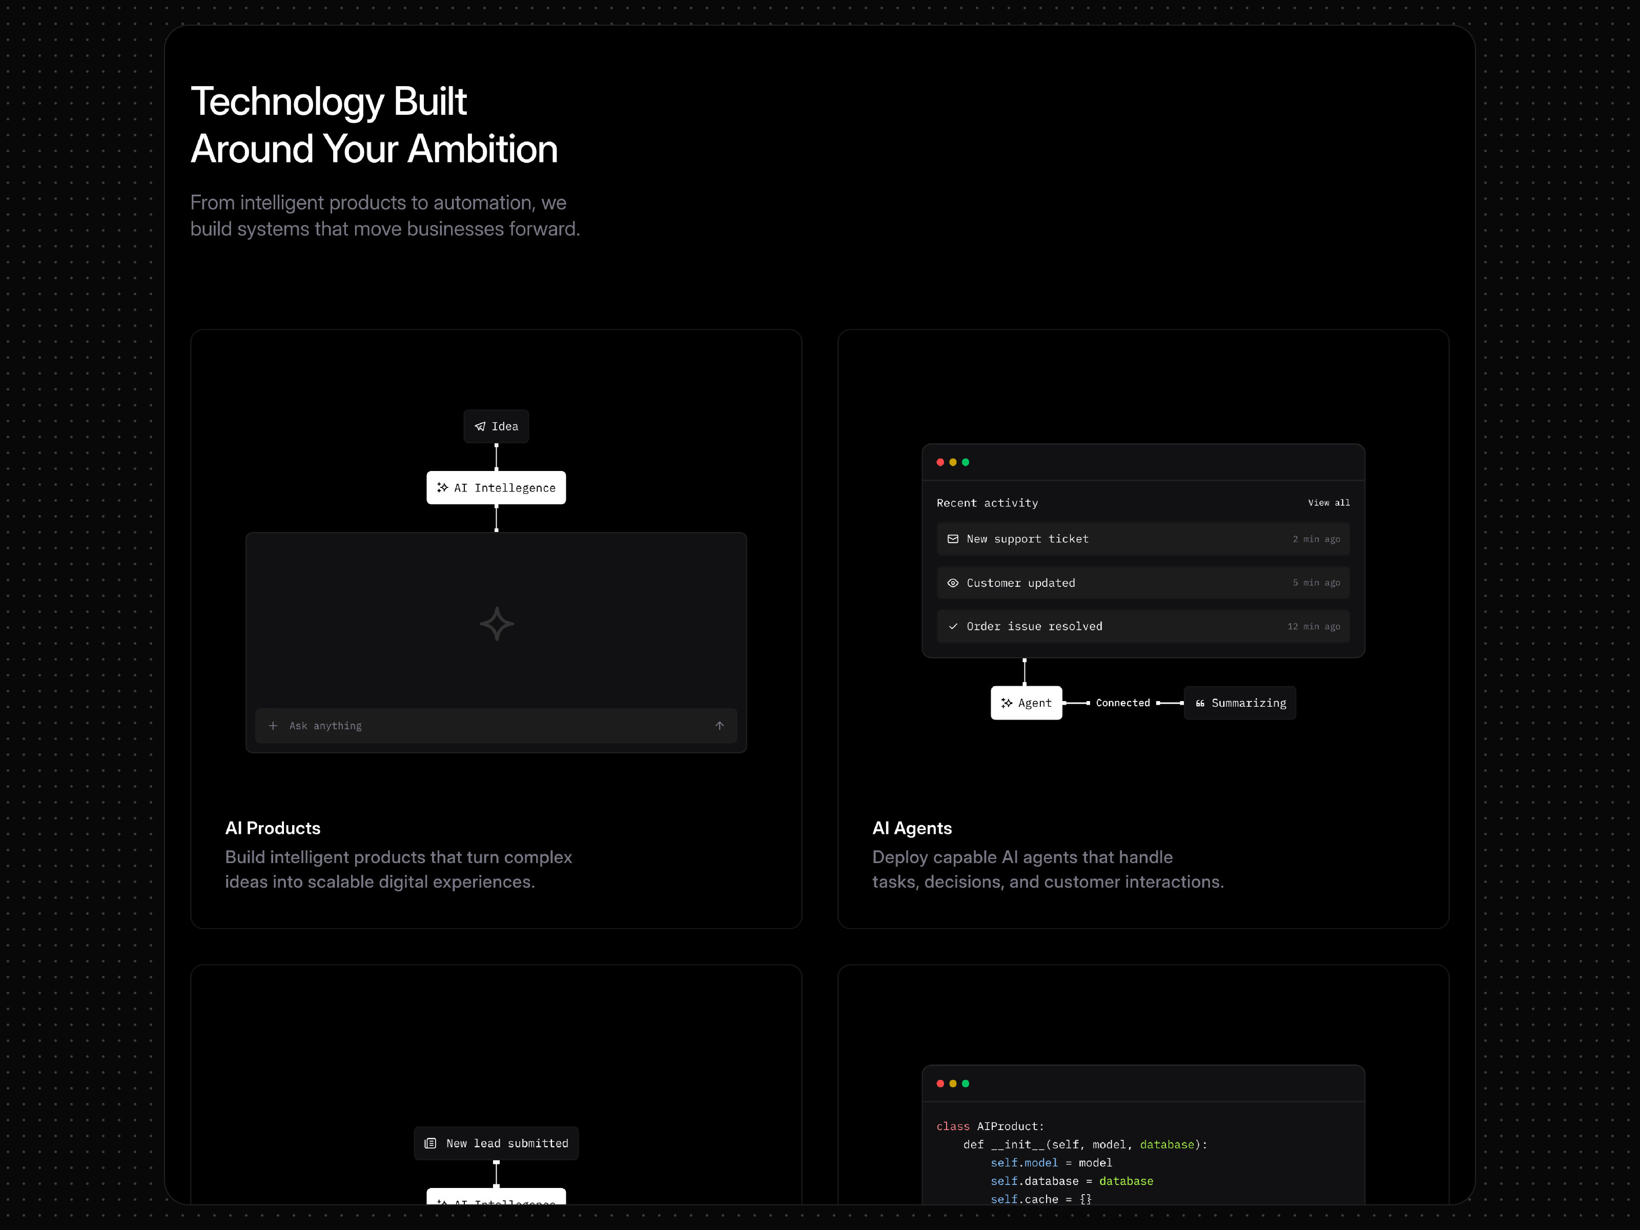Screen dimensions: 1640x1230
Task: Click the eye icon on Customer updated
Action: (953, 583)
